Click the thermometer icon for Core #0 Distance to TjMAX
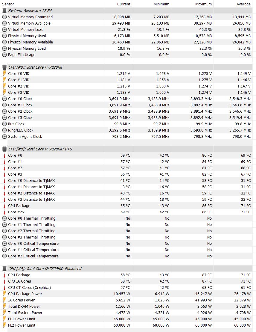 [4, 181]
